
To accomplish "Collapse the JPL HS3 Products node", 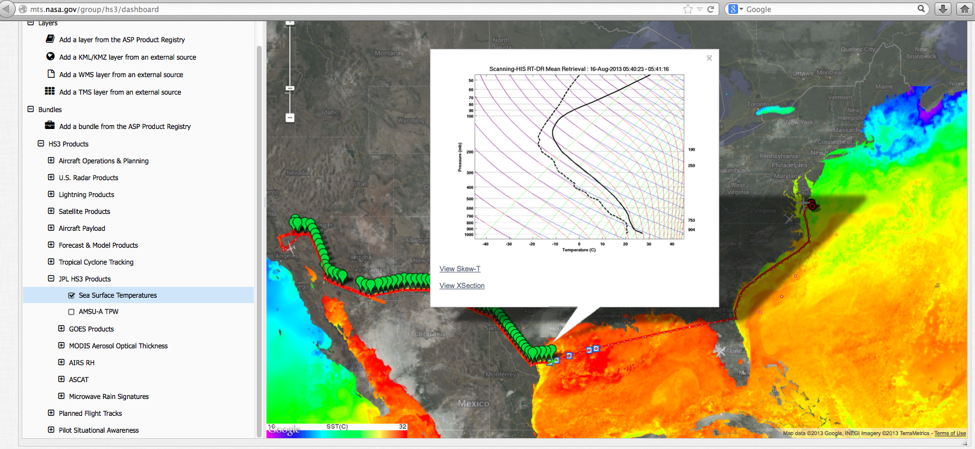I will [x=51, y=279].
